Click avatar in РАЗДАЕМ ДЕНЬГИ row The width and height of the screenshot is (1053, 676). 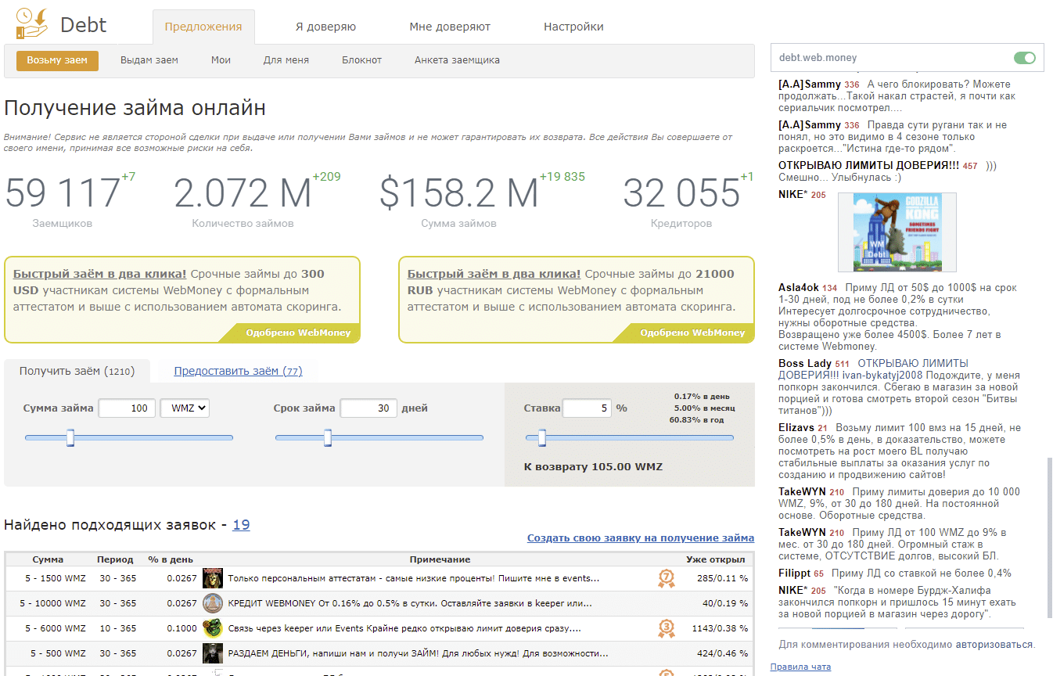coord(213,653)
